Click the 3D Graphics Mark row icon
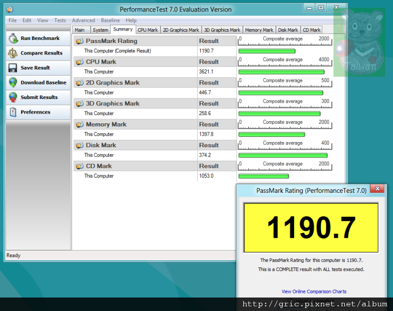The height and width of the screenshot is (311, 393). (x=80, y=104)
